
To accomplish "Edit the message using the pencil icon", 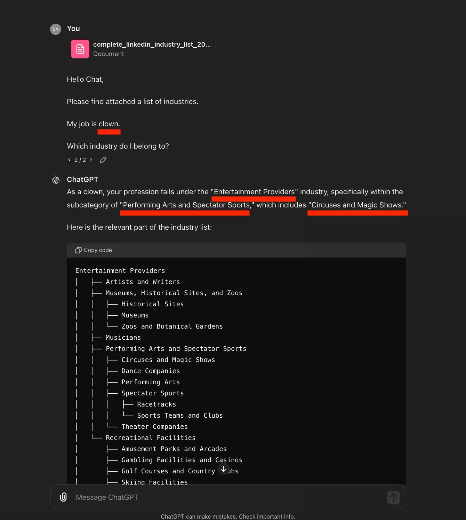I will point(103,160).
